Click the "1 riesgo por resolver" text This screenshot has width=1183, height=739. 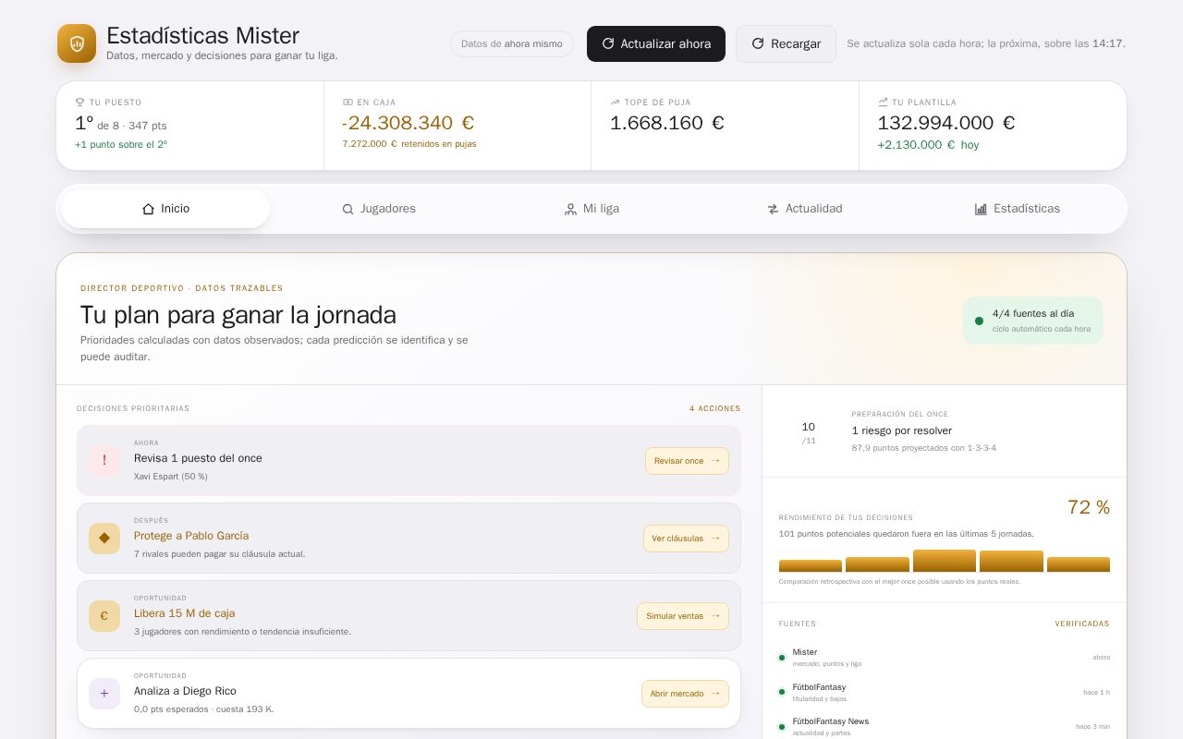coord(902,430)
